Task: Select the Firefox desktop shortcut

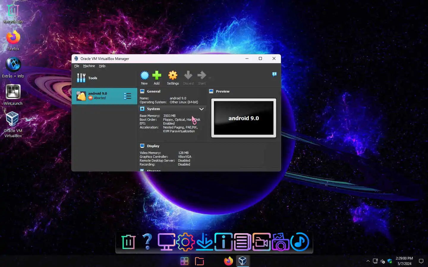Action: point(13,41)
